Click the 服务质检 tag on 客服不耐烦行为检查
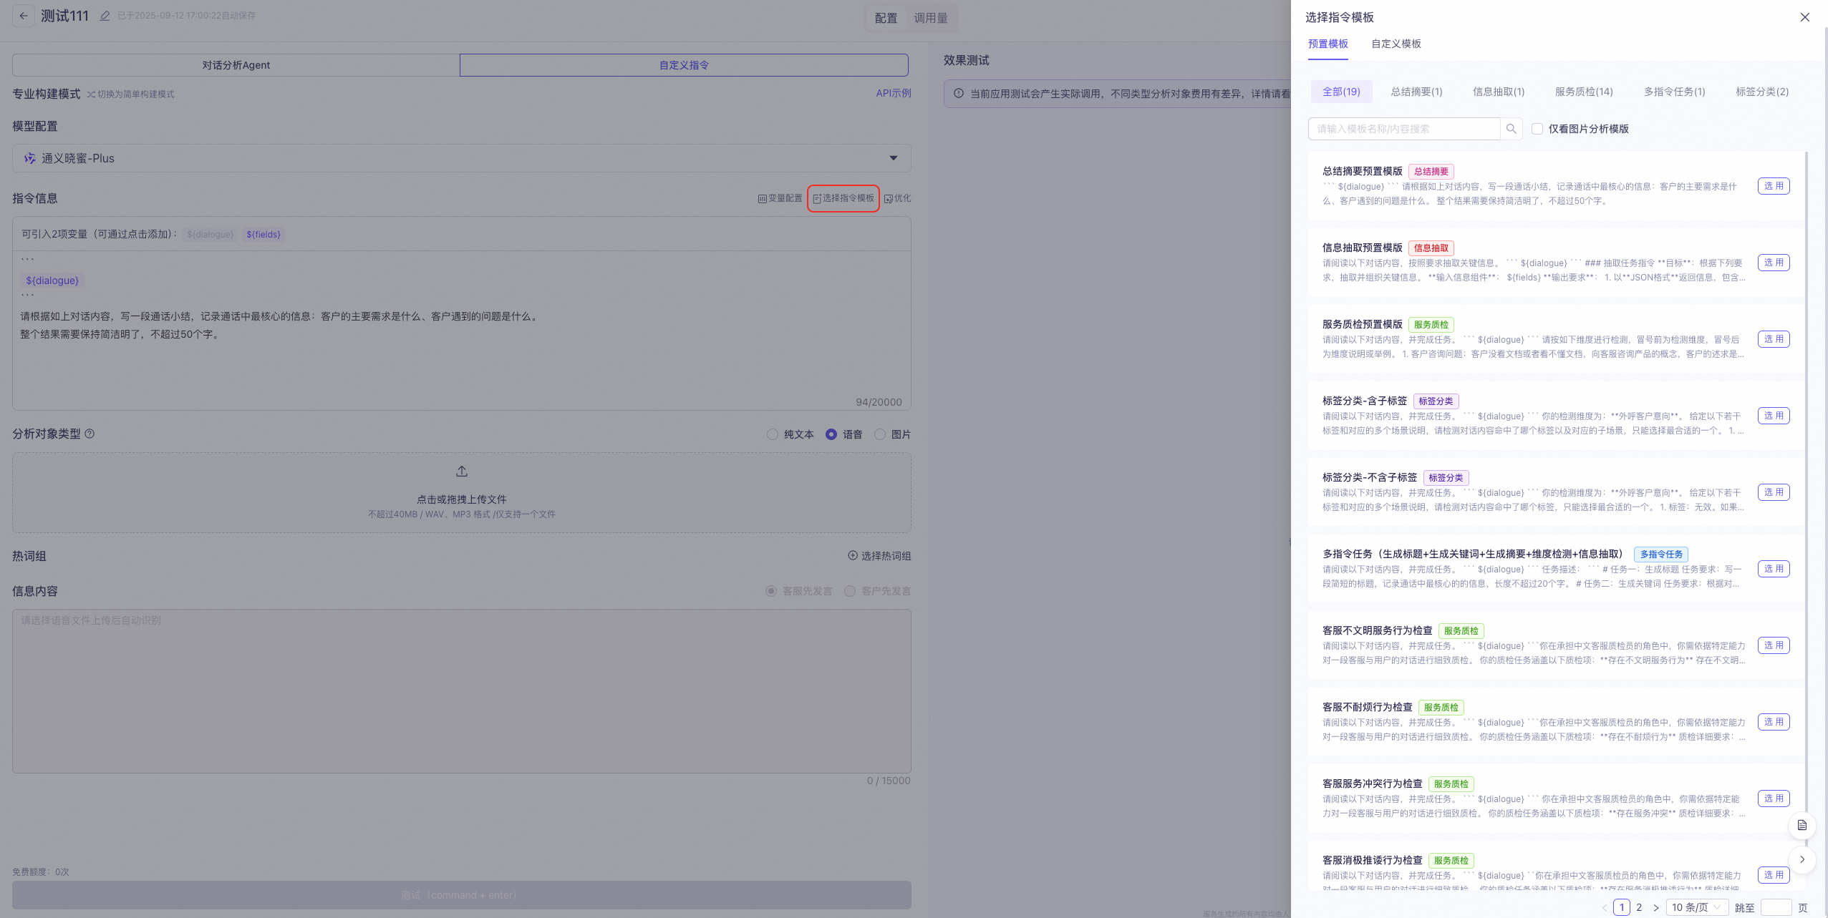Viewport: 1828px width, 918px height. pos(1441,708)
